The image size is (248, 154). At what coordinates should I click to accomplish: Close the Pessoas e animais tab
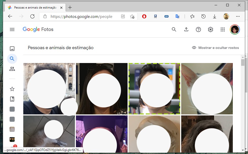(61, 8)
